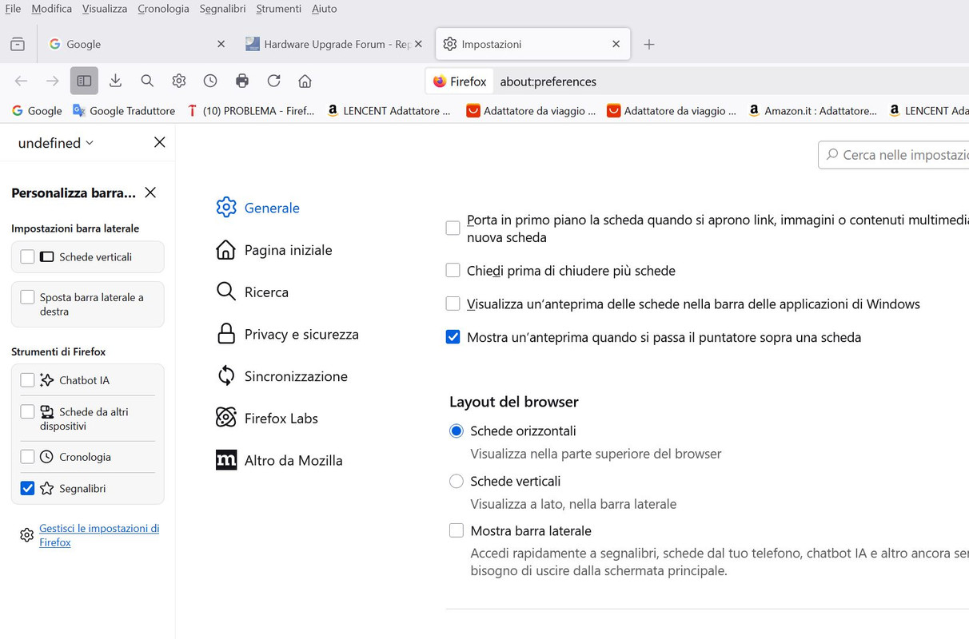The image size is (969, 639).
Task: Follow Gestisci le impostazioni di Firefox link
Action: (x=99, y=535)
